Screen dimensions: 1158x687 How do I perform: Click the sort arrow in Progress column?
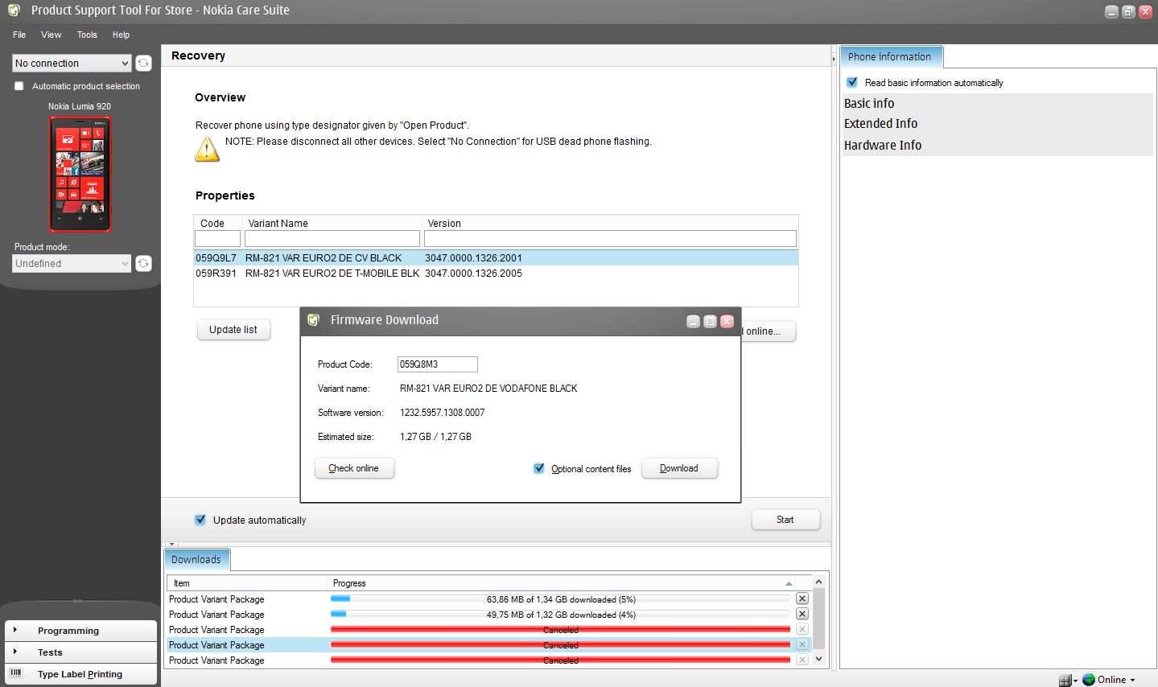click(789, 583)
